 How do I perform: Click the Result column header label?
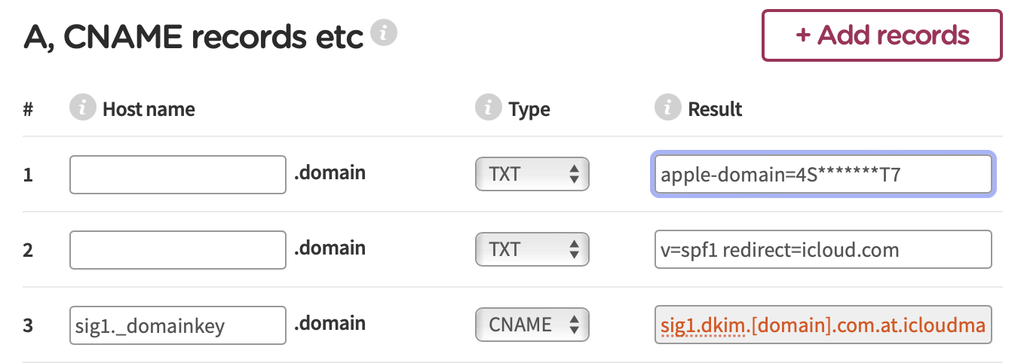click(x=715, y=109)
